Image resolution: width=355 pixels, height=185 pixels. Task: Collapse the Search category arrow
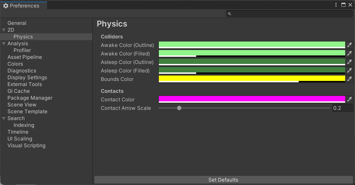tap(4, 118)
